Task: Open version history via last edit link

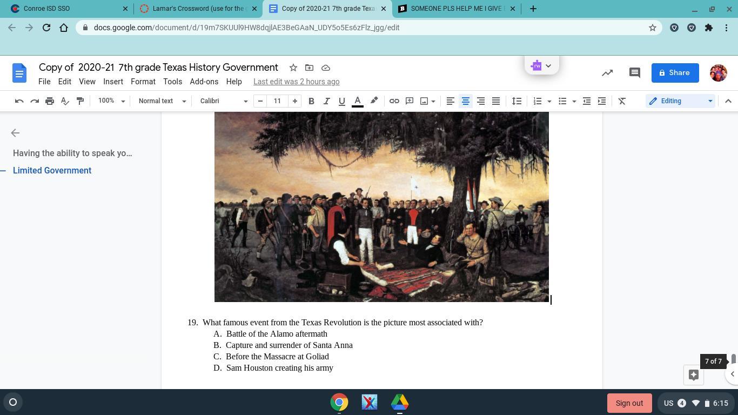Action: 297,82
